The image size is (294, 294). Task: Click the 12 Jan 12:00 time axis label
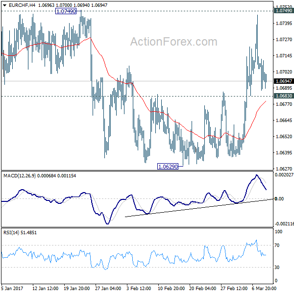pyautogui.click(x=45, y=289)
